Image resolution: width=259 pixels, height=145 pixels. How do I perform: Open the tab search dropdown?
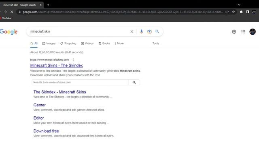click(239, 5)
